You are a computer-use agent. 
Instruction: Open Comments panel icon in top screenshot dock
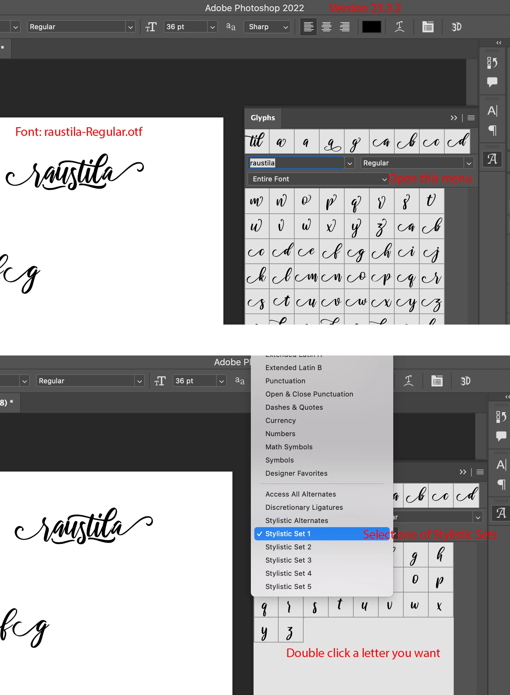(492, 82)
